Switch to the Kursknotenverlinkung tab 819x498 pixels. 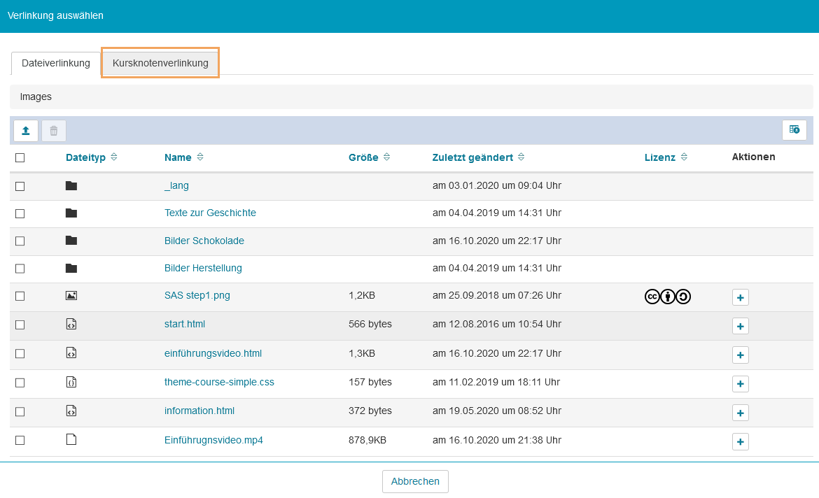(160, 63)
